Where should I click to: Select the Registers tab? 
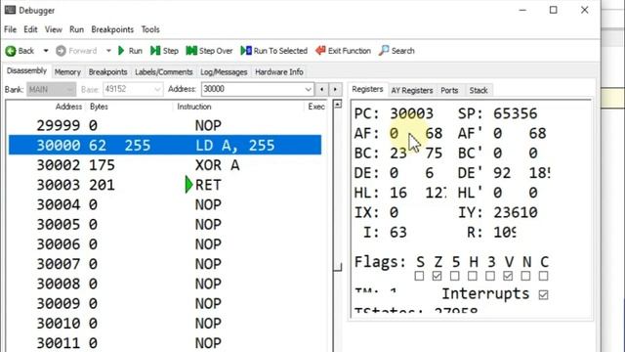click(367, 89)
